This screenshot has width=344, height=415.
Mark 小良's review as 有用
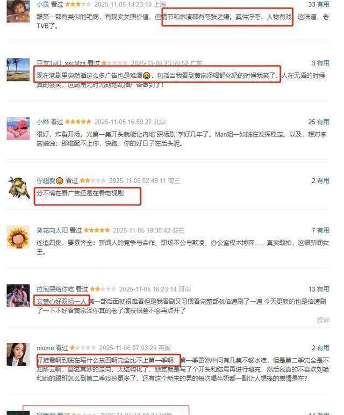(323, 4)
